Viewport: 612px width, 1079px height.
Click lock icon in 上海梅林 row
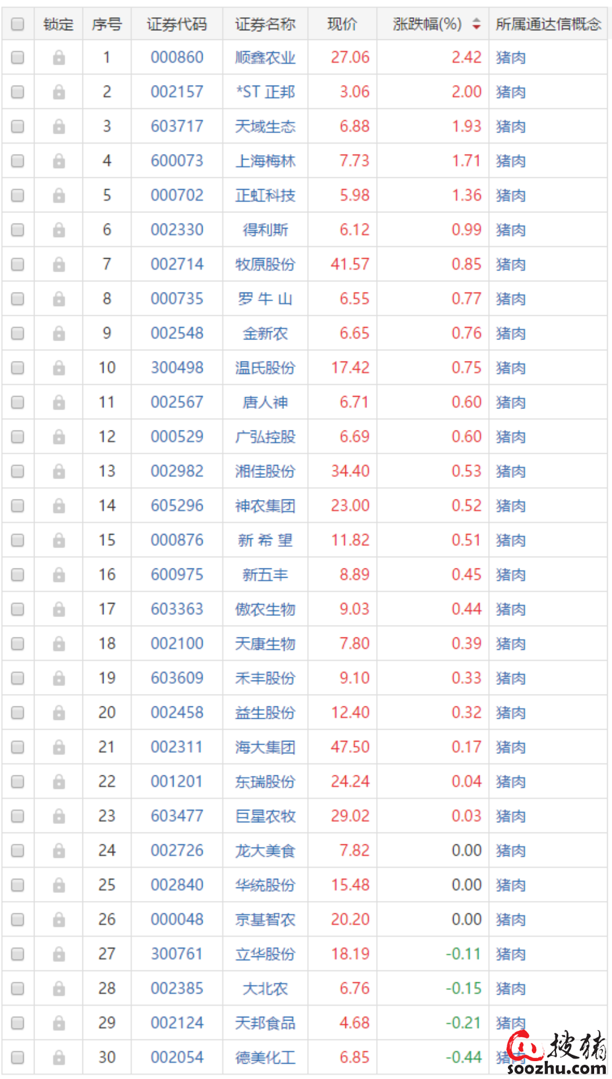pos(58,161)
